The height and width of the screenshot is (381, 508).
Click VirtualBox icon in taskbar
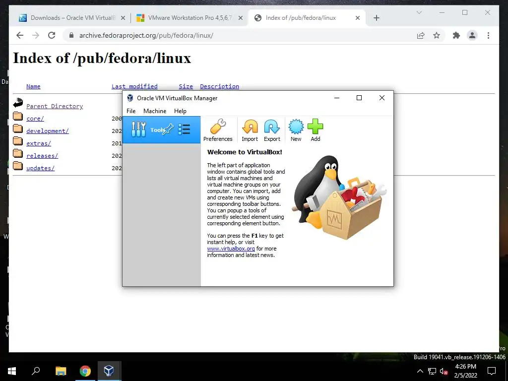(x=109, y=371)
